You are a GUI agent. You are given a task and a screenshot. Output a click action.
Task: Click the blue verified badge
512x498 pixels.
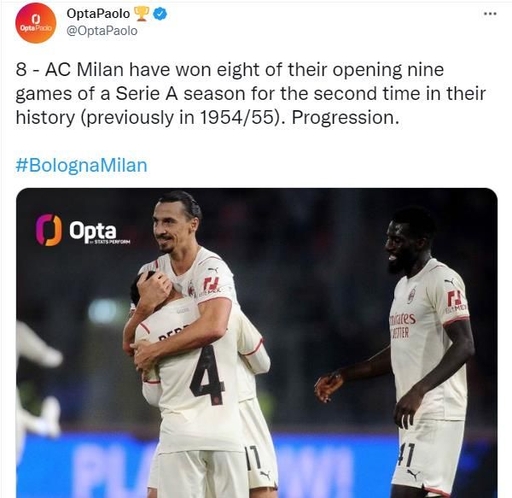click(x=160, y=14)
